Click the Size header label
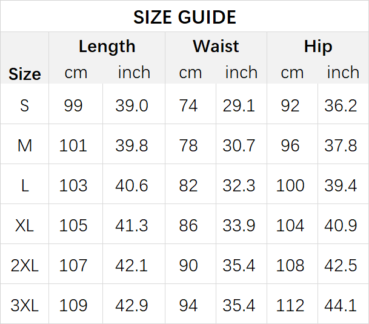Image resolution: width=369 pixels, height=324 pixels. pos(25,74)
